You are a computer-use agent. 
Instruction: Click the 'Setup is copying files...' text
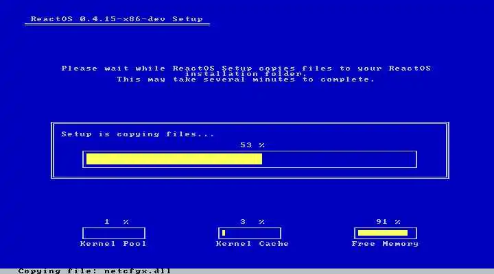click(x=138, y=134)
